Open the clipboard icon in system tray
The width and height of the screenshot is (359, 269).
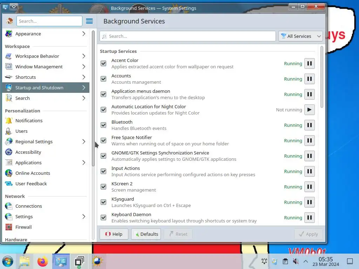pos(285,261)
